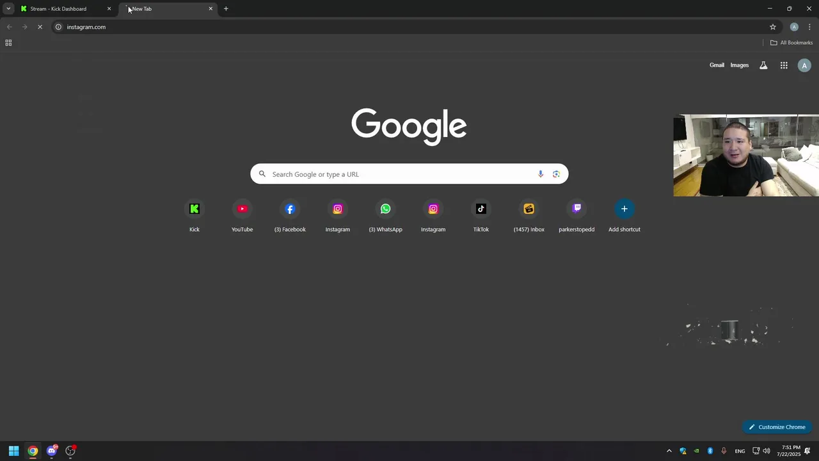Stop loading the page
Image resolution: width=819 pixels, height=461 pixels.
pyautogui.click(x=40, y=27)
